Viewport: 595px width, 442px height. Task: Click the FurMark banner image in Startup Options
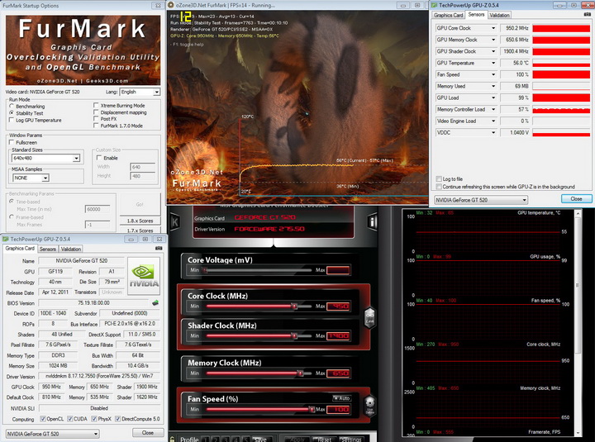pos(83,50)
